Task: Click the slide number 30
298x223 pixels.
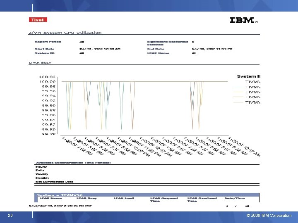Action: [x=10, y=216]
